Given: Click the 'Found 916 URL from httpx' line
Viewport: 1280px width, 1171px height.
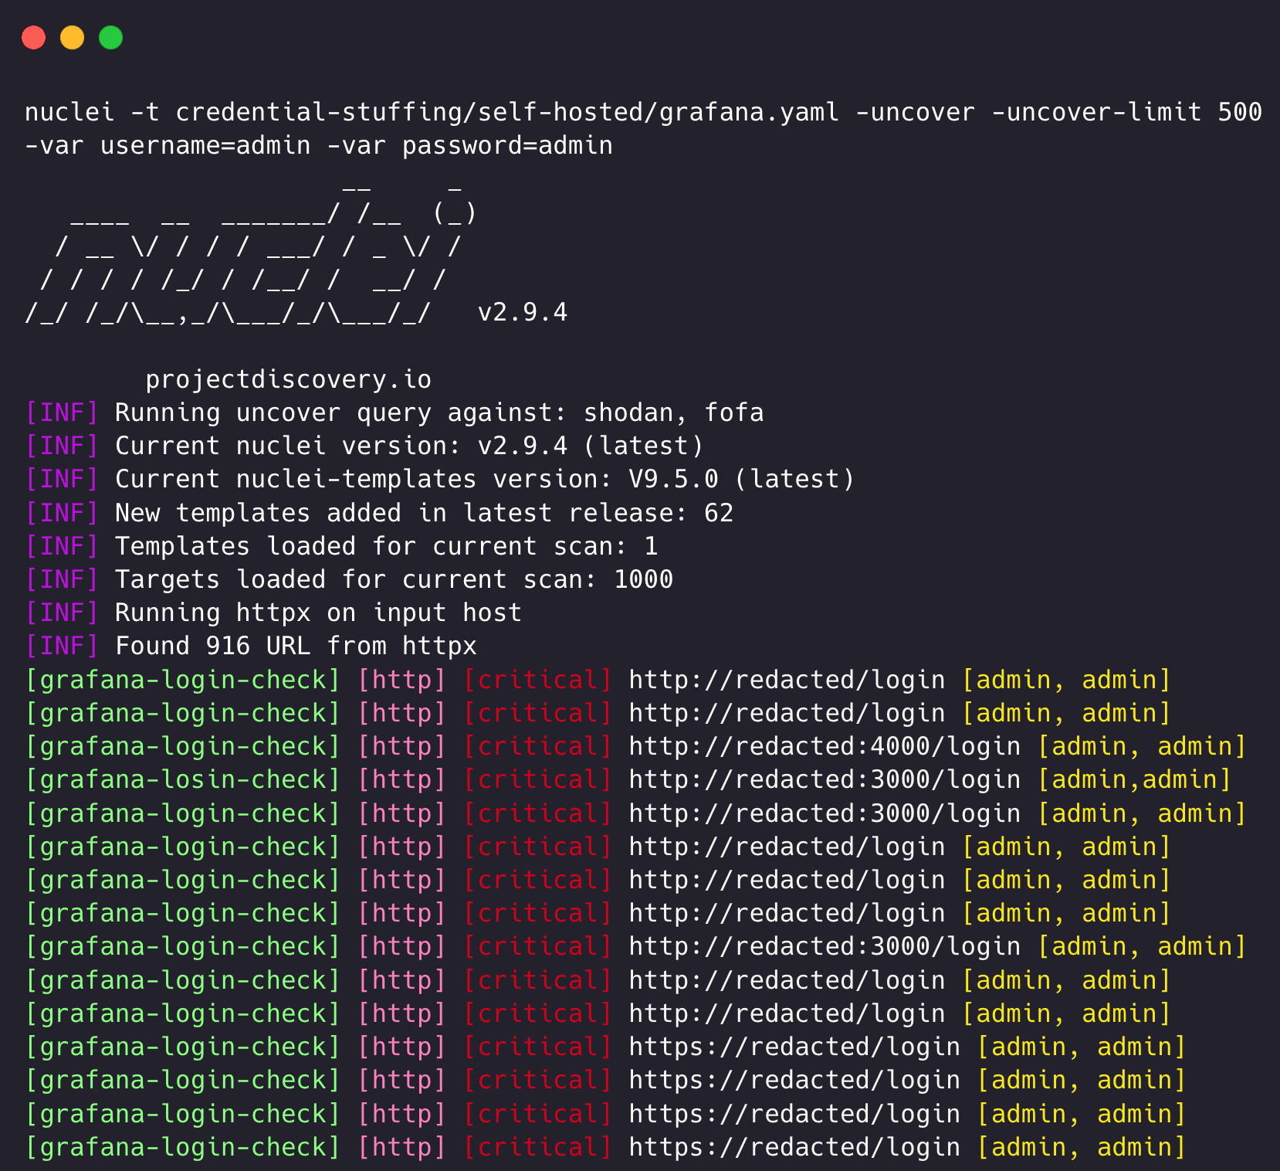Looking at the screenshot, I should [x=295, y=646].
